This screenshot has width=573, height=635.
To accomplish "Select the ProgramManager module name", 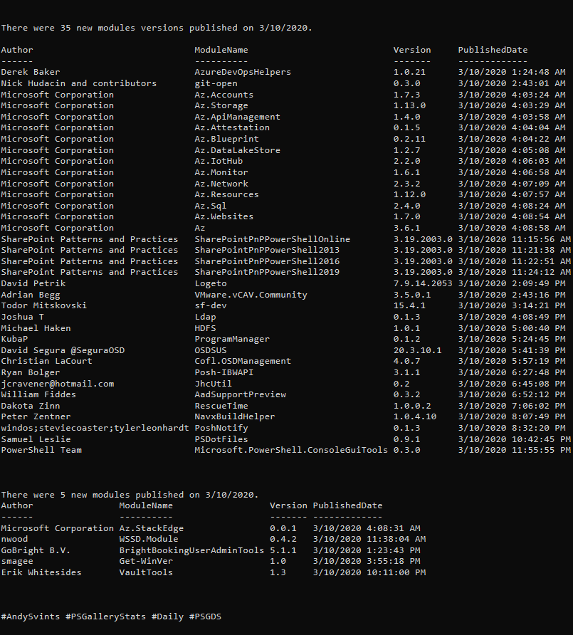I will coord(232,339).
